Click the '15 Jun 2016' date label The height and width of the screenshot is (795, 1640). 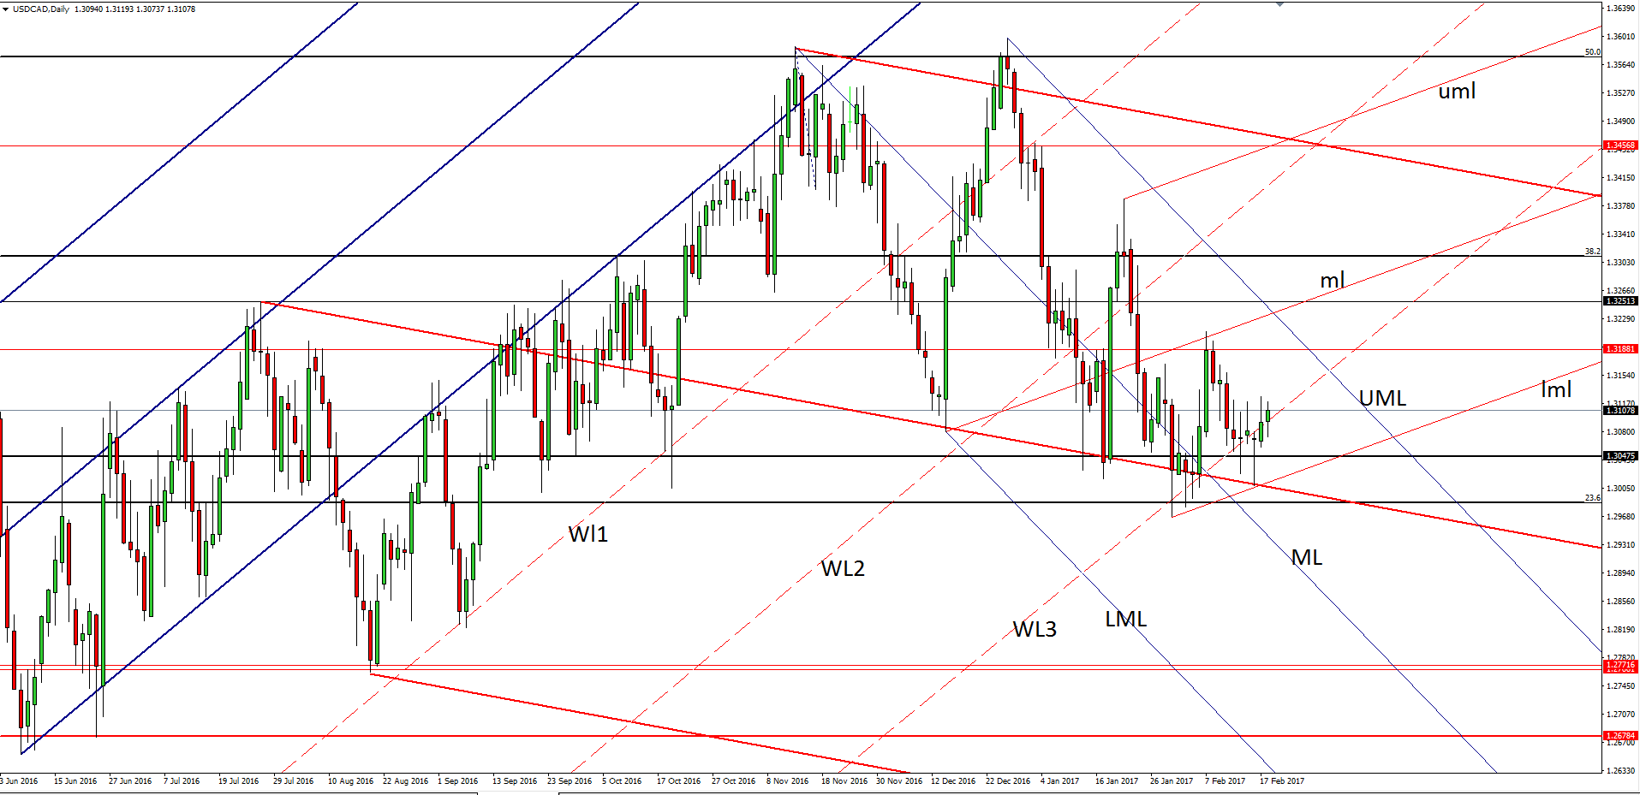coord(75,781)
